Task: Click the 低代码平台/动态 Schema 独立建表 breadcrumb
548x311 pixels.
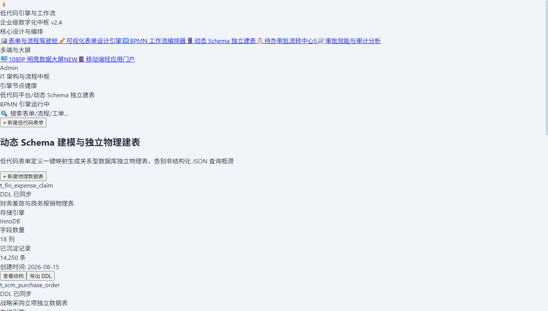Action: 47,95
